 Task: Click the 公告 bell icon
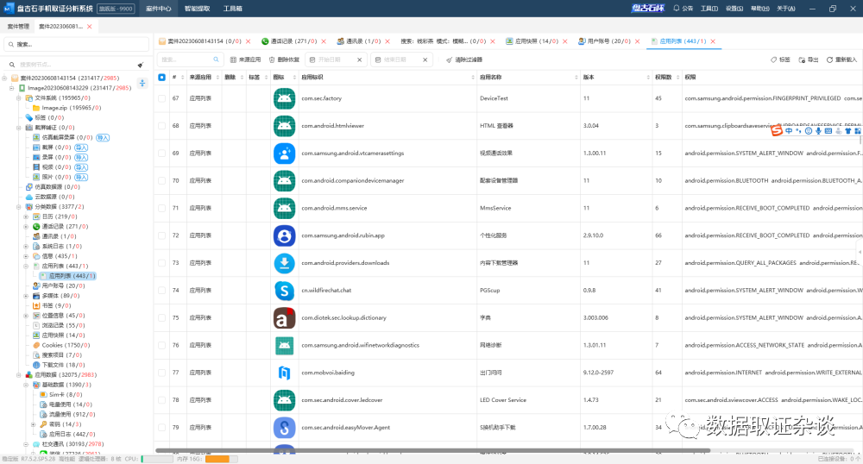[x=677, y=9]
